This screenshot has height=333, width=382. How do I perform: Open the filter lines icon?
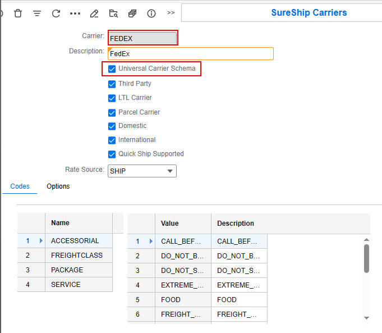pos(37,13)
